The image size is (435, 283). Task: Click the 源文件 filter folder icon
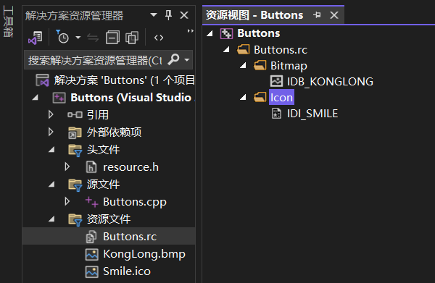click(x=75, y=185)
